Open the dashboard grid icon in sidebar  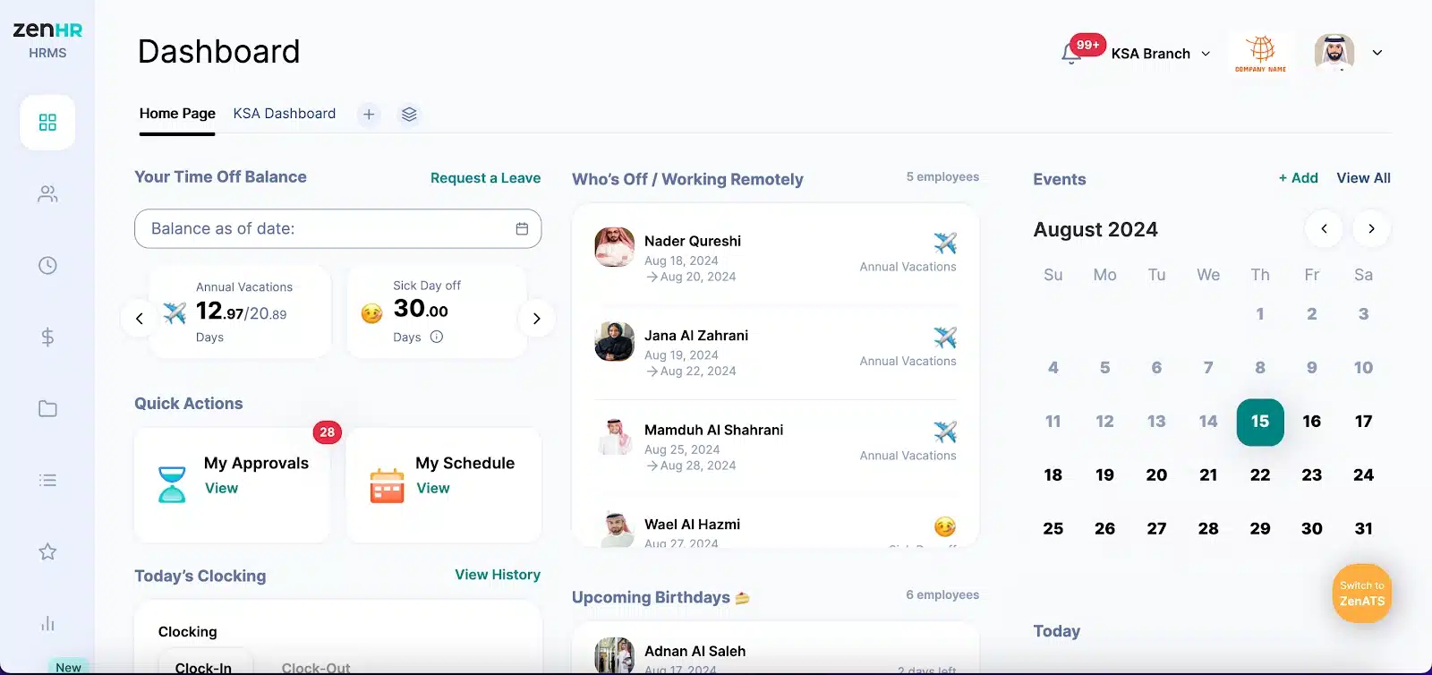[47, 122]
